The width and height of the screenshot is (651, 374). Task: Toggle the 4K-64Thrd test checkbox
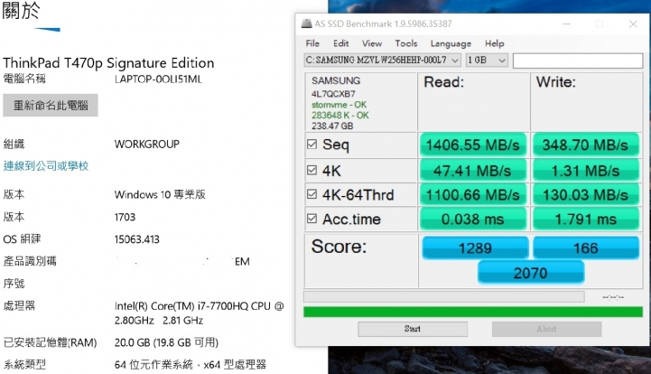[x=312, y=194]
